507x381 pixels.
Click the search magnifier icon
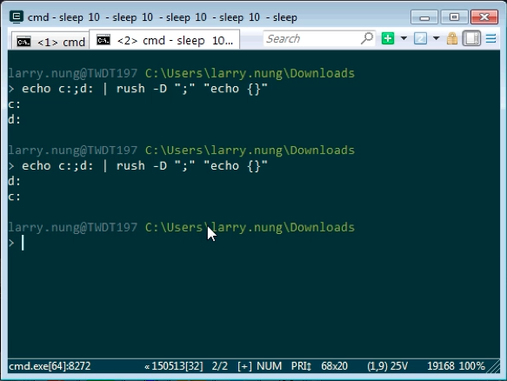(367, 38)
